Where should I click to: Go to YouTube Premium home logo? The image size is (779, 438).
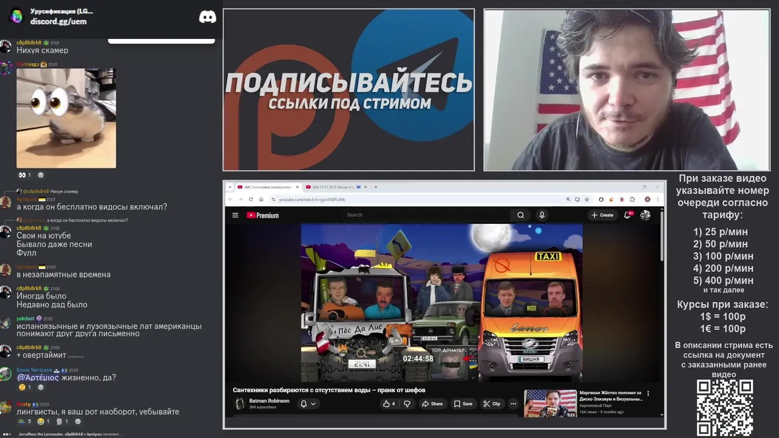pos(263,215)
